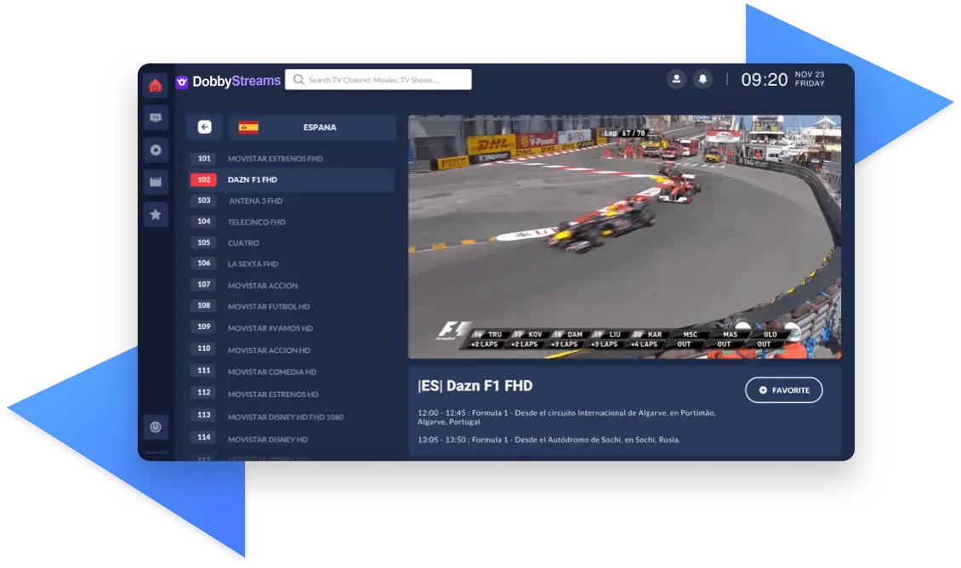Open the Series clapperboard icon
Image resolution: width=961 pixels, height=568 pixels.
click(x=156, y=182)
